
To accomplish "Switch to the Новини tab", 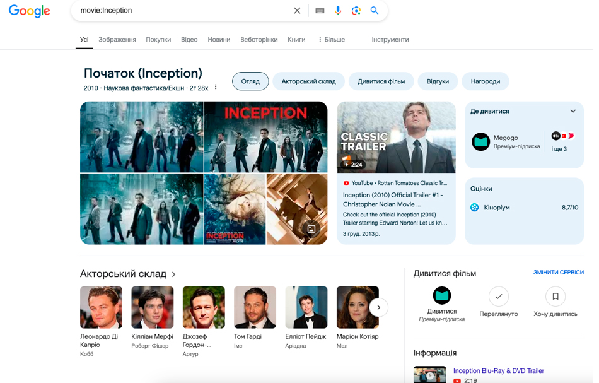I will pos(219,39).
